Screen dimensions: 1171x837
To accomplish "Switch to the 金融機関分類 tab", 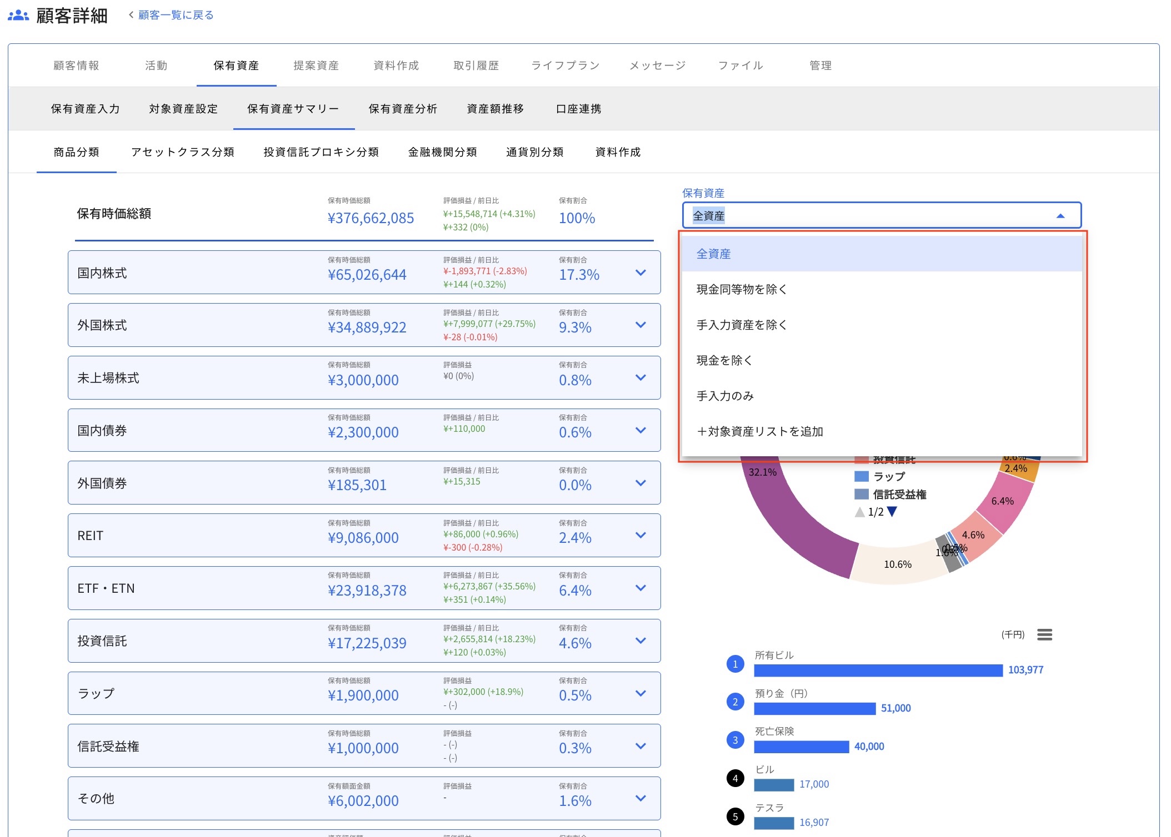I will [x=443, y=152].
